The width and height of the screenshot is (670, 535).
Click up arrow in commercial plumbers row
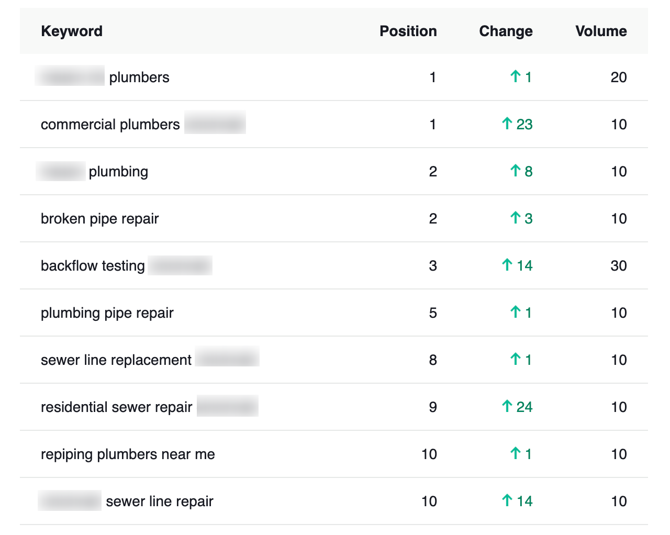pos(507,124)
